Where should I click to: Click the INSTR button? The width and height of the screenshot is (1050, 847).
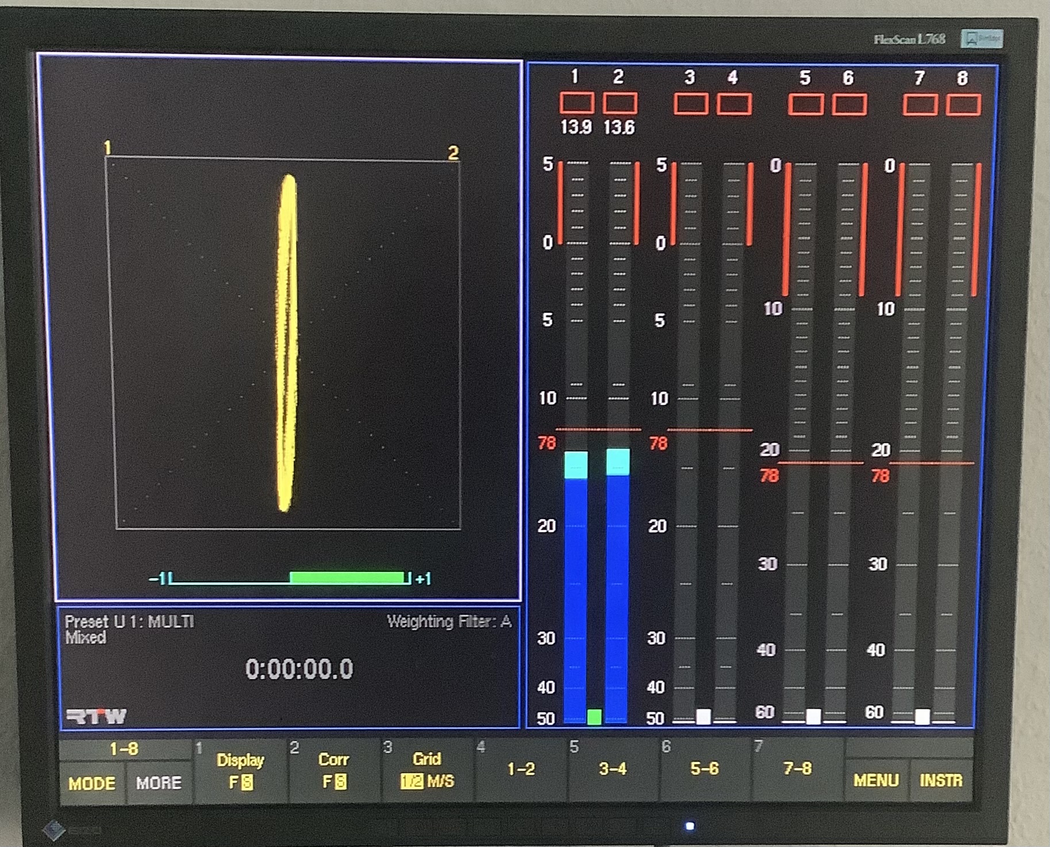pyautogui.click(x=941, y=780)
